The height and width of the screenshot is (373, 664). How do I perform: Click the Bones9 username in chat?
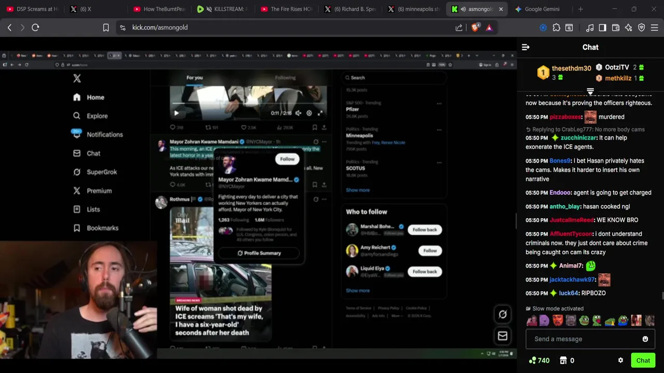click(560, 161)
